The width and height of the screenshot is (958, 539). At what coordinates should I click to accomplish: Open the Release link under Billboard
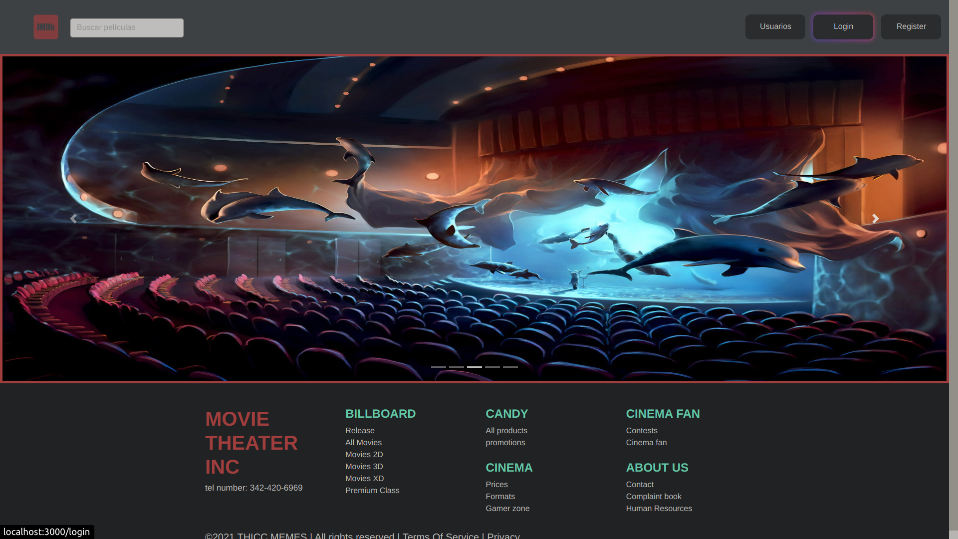click(360, 431)
